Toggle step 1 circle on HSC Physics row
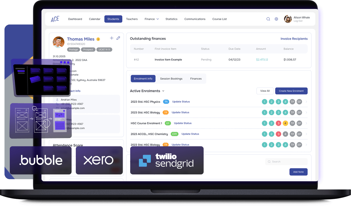The width and height of the screenshot is (351, 206). tap(264, 102)
